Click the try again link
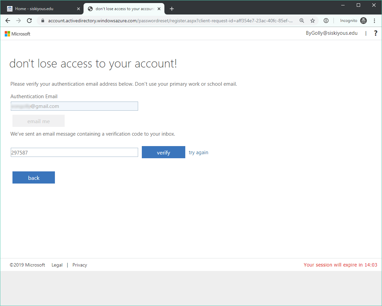Viewport: 382px width, 306px height. click(x=198, y=152)
